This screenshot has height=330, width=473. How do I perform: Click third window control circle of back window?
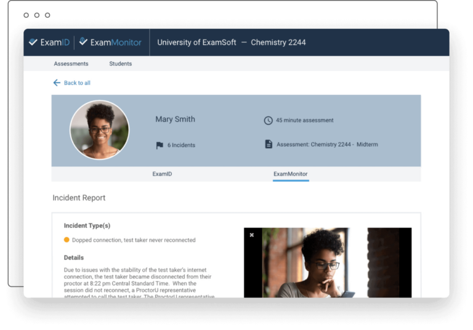pos(47,15)
